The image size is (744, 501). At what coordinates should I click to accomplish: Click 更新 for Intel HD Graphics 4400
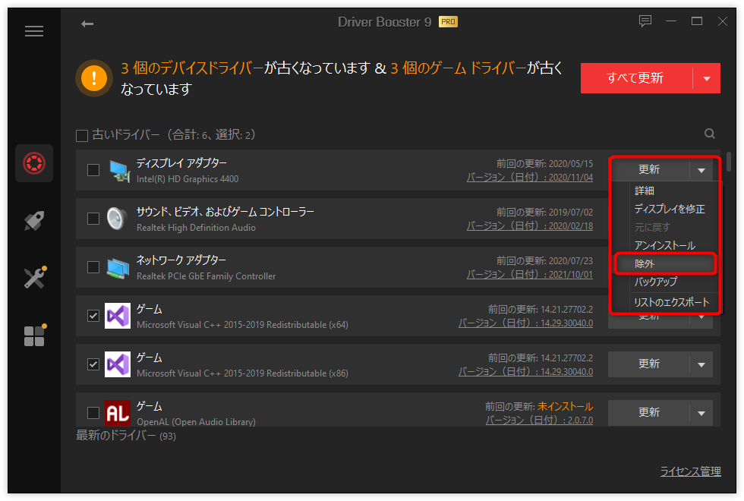pos(649,170)
